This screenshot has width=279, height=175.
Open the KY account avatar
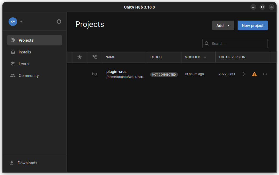coord(13,22)
